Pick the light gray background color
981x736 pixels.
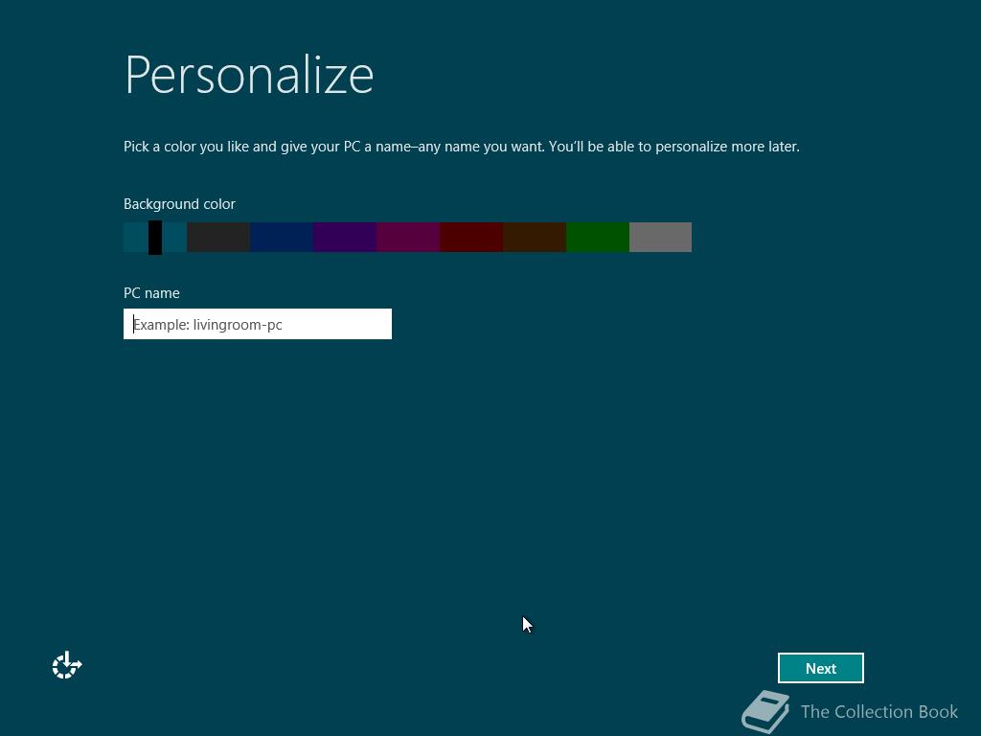point(661,238)
